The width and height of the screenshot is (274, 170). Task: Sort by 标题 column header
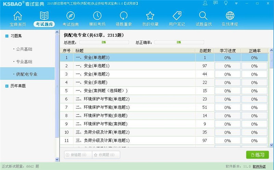(134, 51)
